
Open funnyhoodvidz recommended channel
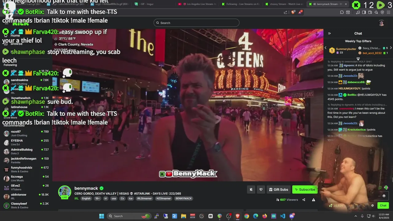click(26, 169)
